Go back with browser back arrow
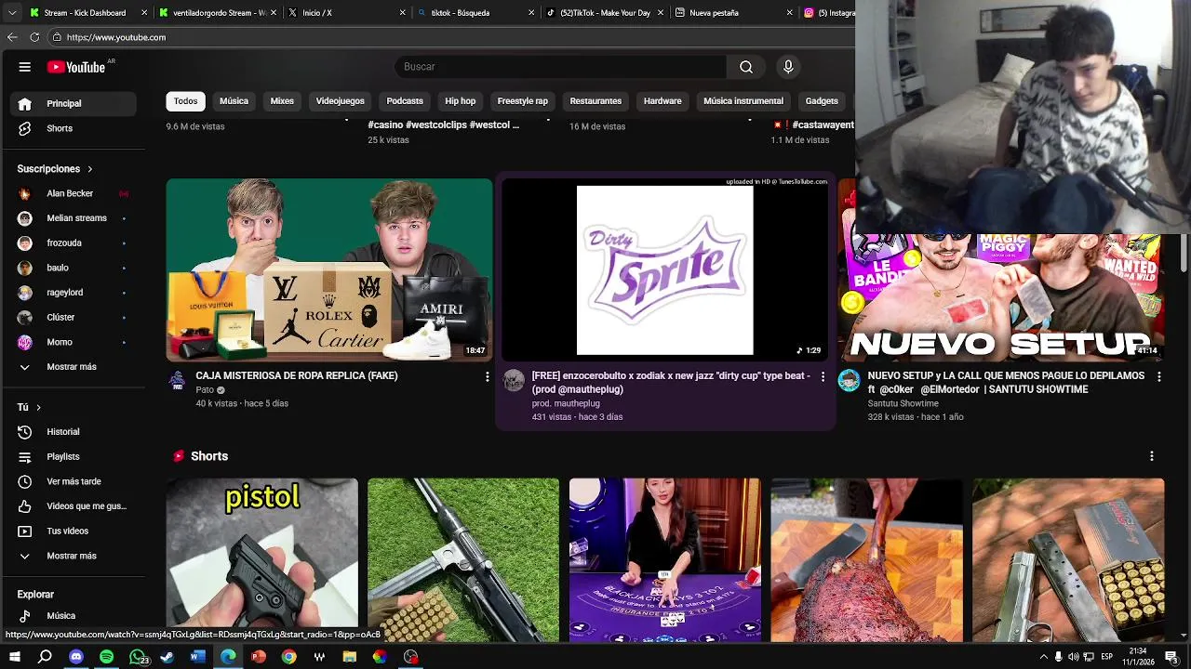The height and width of the screenshot is (669, 1191). pos(12,37)
